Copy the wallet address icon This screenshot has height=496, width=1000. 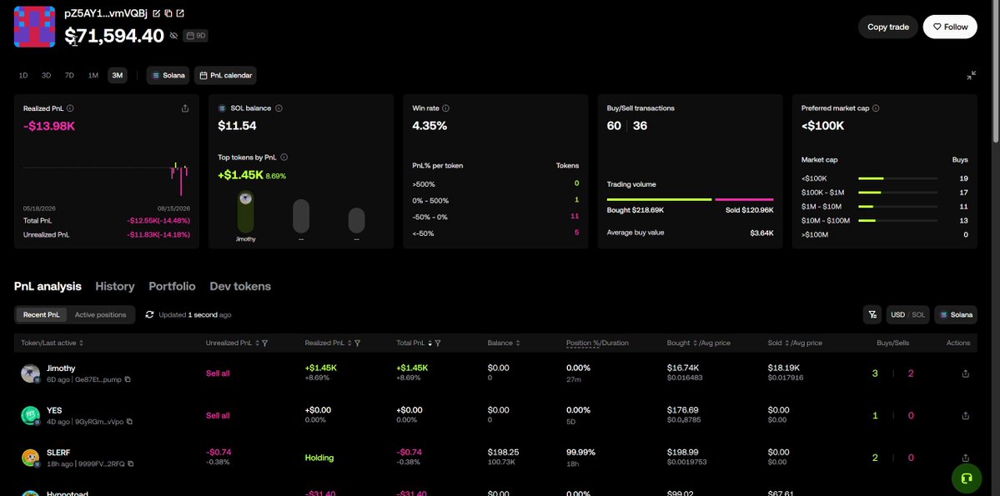[x=168, y=13]
